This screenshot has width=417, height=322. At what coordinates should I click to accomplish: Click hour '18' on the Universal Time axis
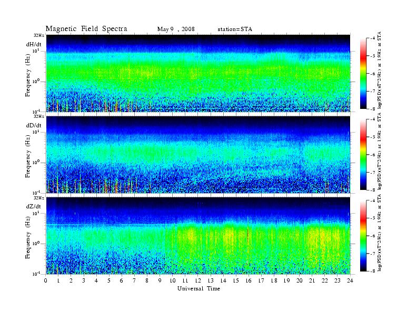point(274,281)
